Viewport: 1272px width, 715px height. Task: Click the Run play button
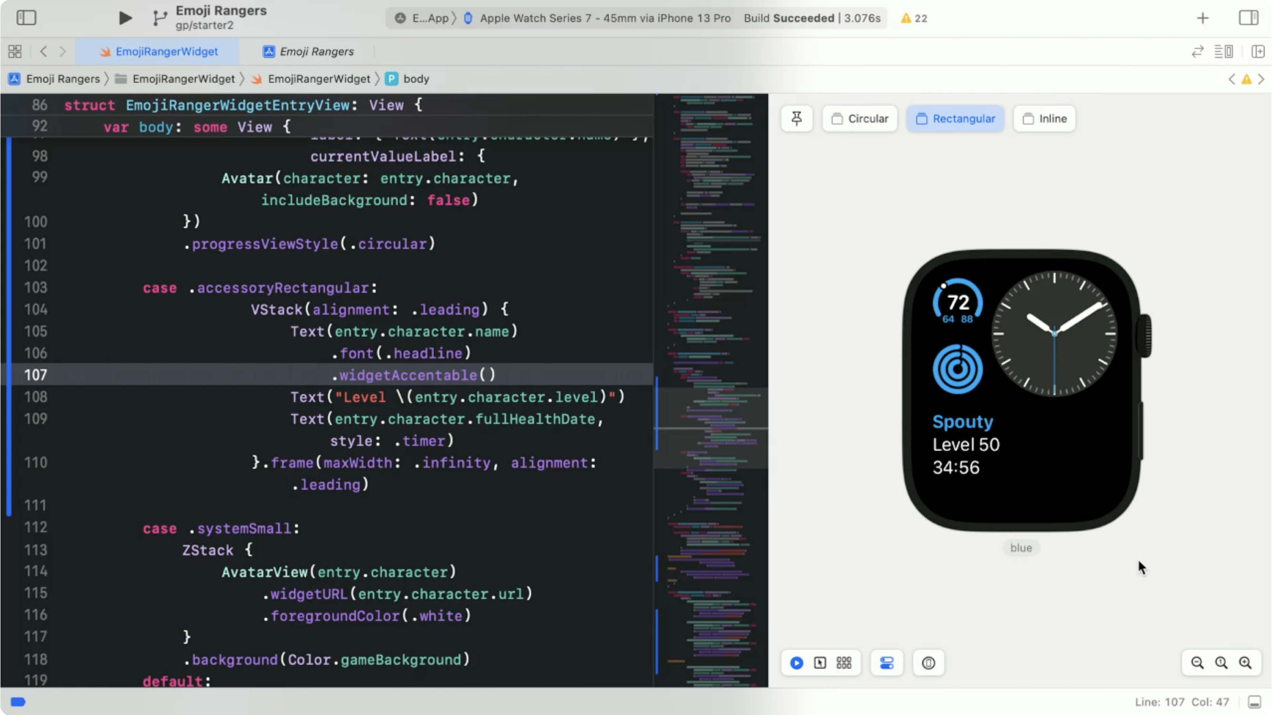(125, 18)
